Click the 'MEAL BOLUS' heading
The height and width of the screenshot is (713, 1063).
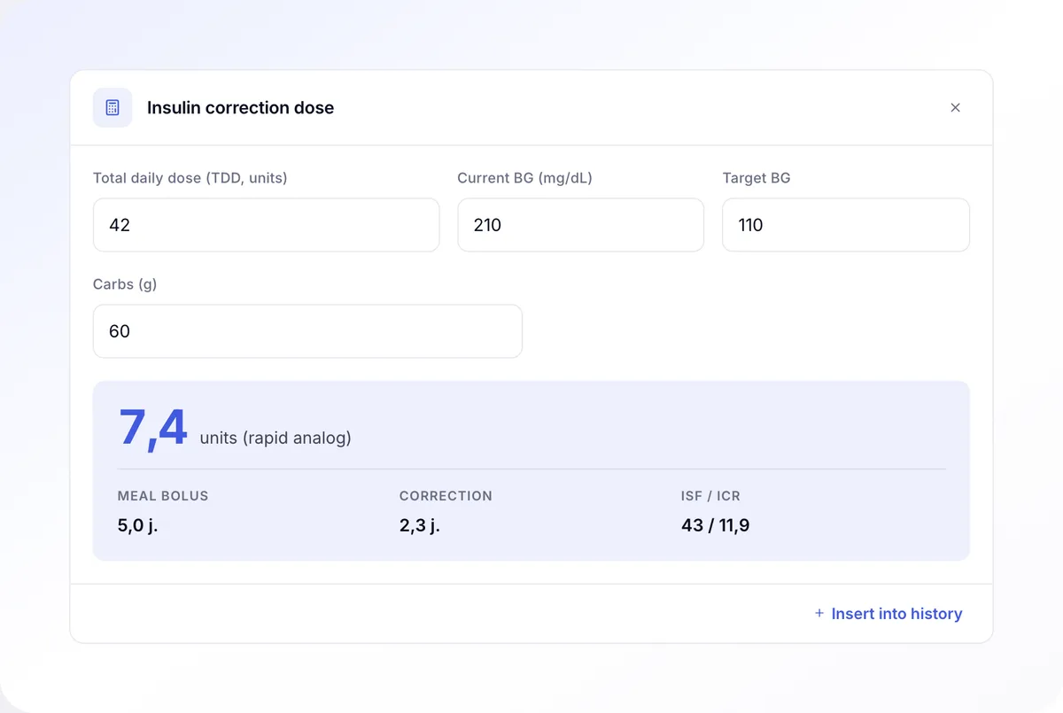tap(163, 496)
